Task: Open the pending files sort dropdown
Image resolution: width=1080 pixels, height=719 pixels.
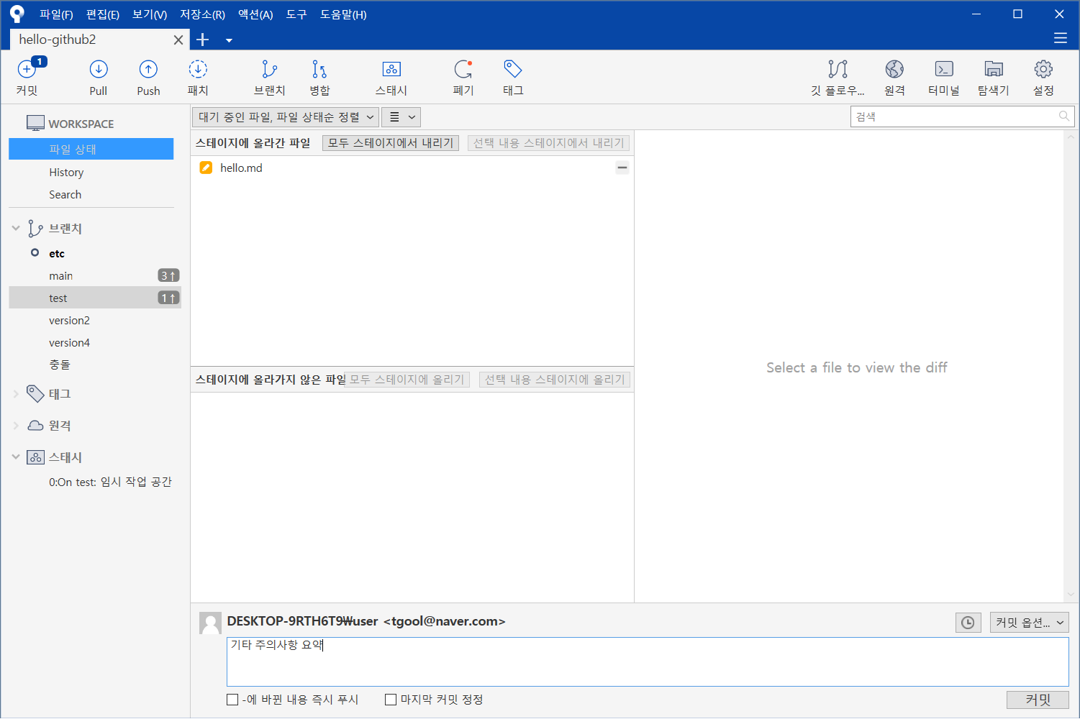Action: pyautogui.click(x=286, y=117)
